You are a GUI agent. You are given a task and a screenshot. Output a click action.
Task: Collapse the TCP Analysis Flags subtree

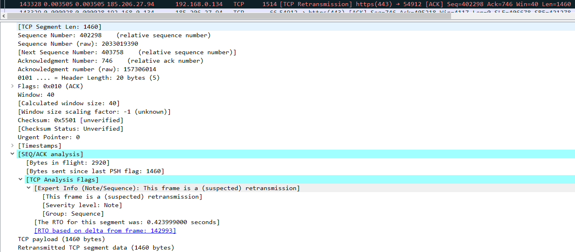coord(21,180)
